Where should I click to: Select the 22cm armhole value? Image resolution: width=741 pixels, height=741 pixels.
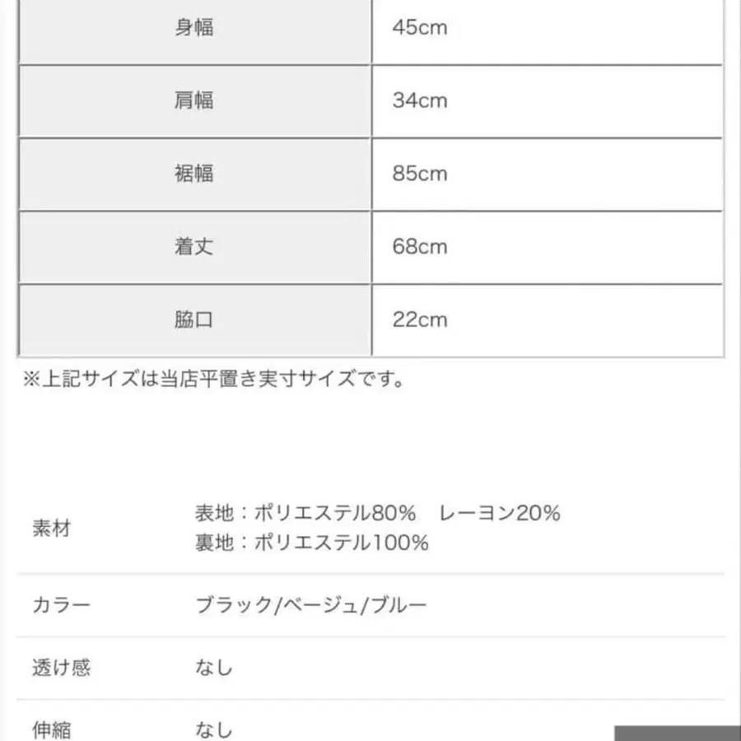pos(421,319)
